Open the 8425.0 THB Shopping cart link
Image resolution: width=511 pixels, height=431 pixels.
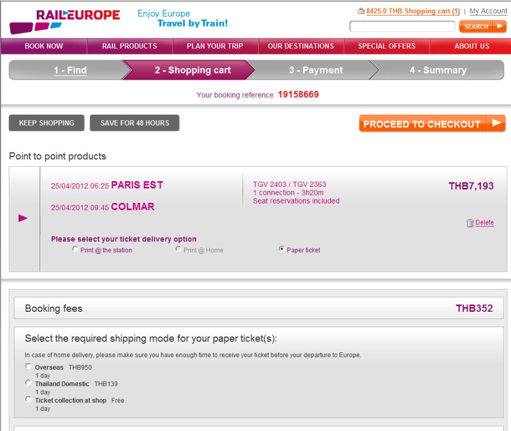(412, 11)
